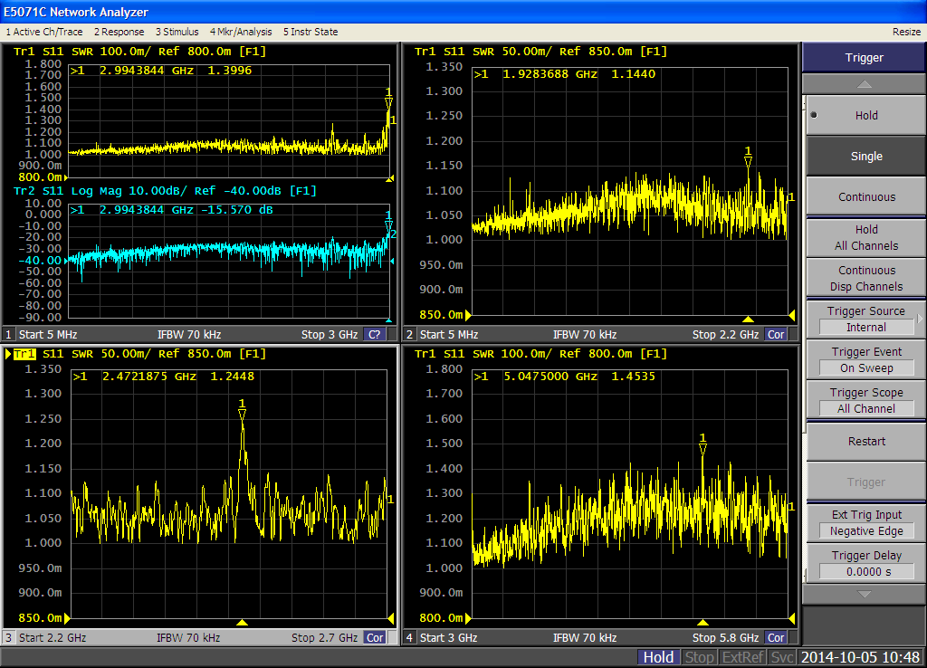Click the Trigger Delay value field
The image size is (927, 668).
[865, 571]
